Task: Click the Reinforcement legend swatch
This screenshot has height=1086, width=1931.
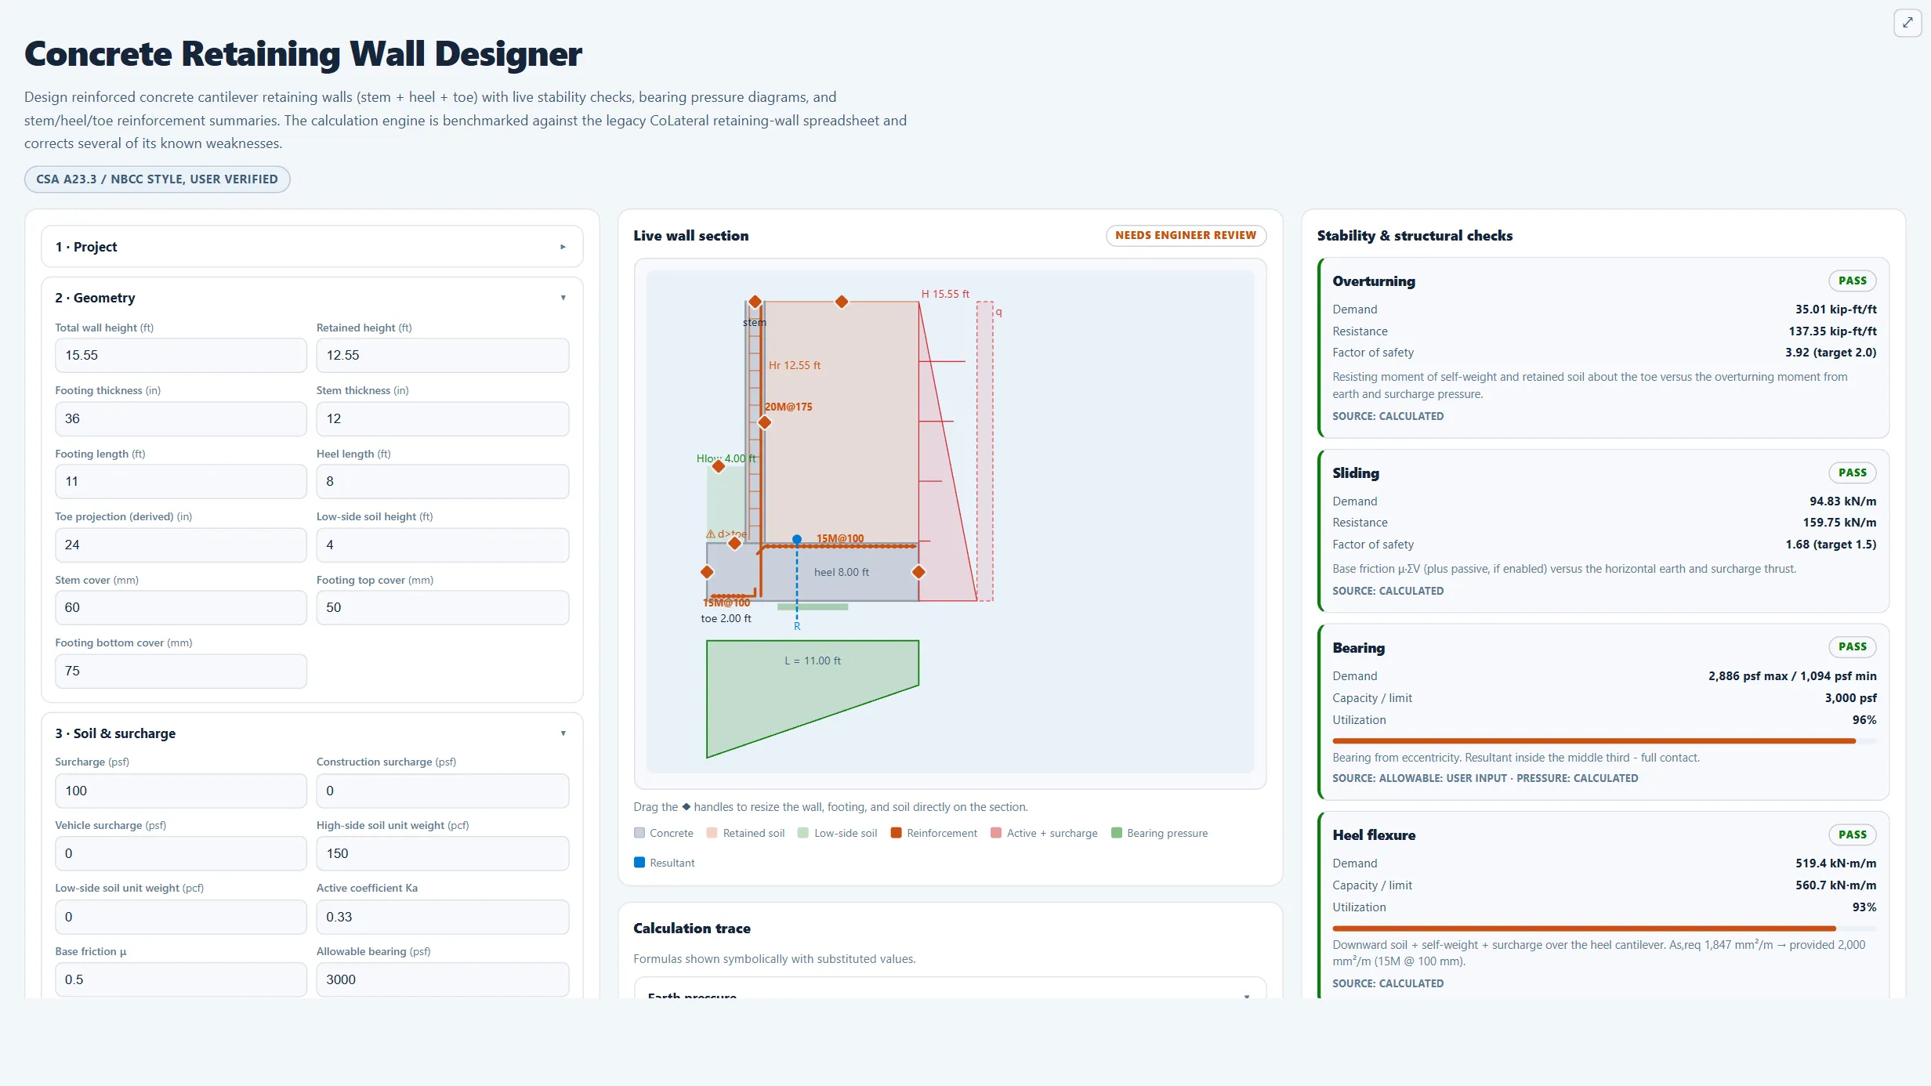Action: 896,833
